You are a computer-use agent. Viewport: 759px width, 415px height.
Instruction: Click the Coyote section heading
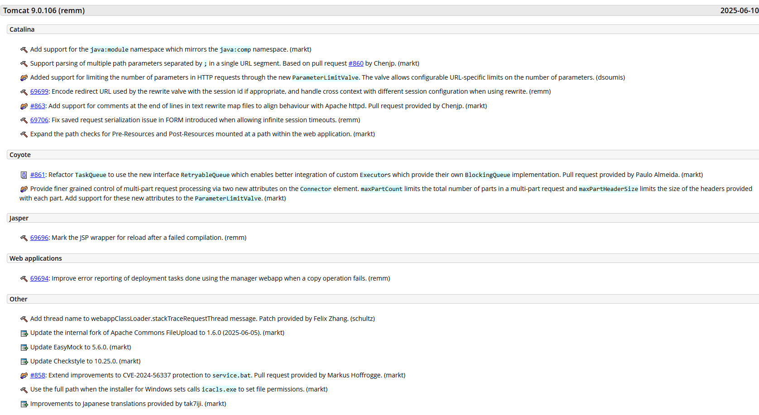pos(20,155)
